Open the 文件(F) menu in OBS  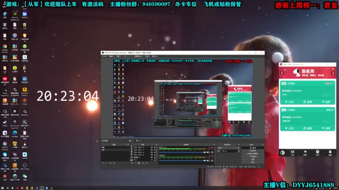[104, 56]
